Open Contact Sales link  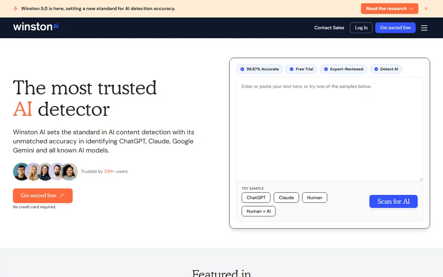329,28
